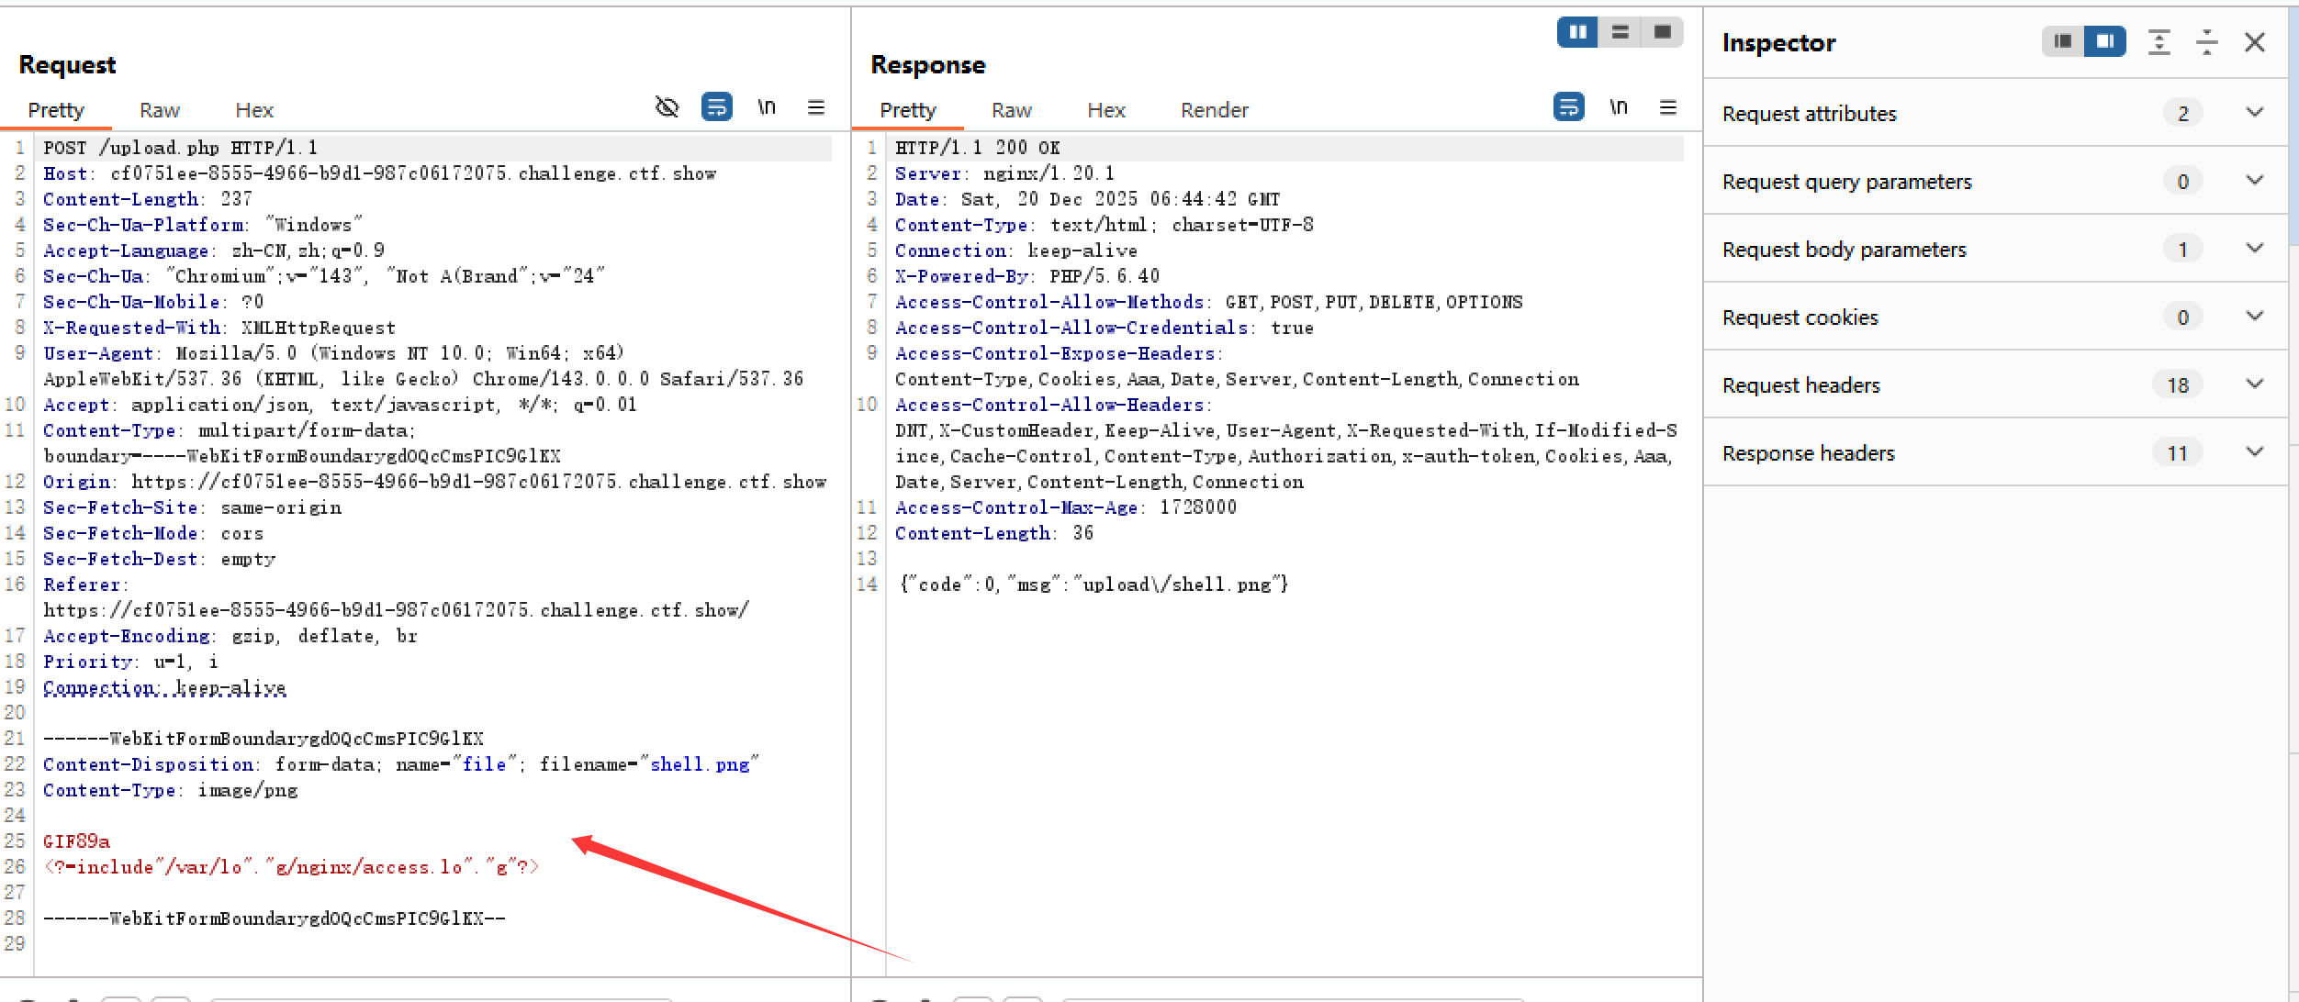
Task: Click newline \n icon in Response panel
Action: (1619, 107)
